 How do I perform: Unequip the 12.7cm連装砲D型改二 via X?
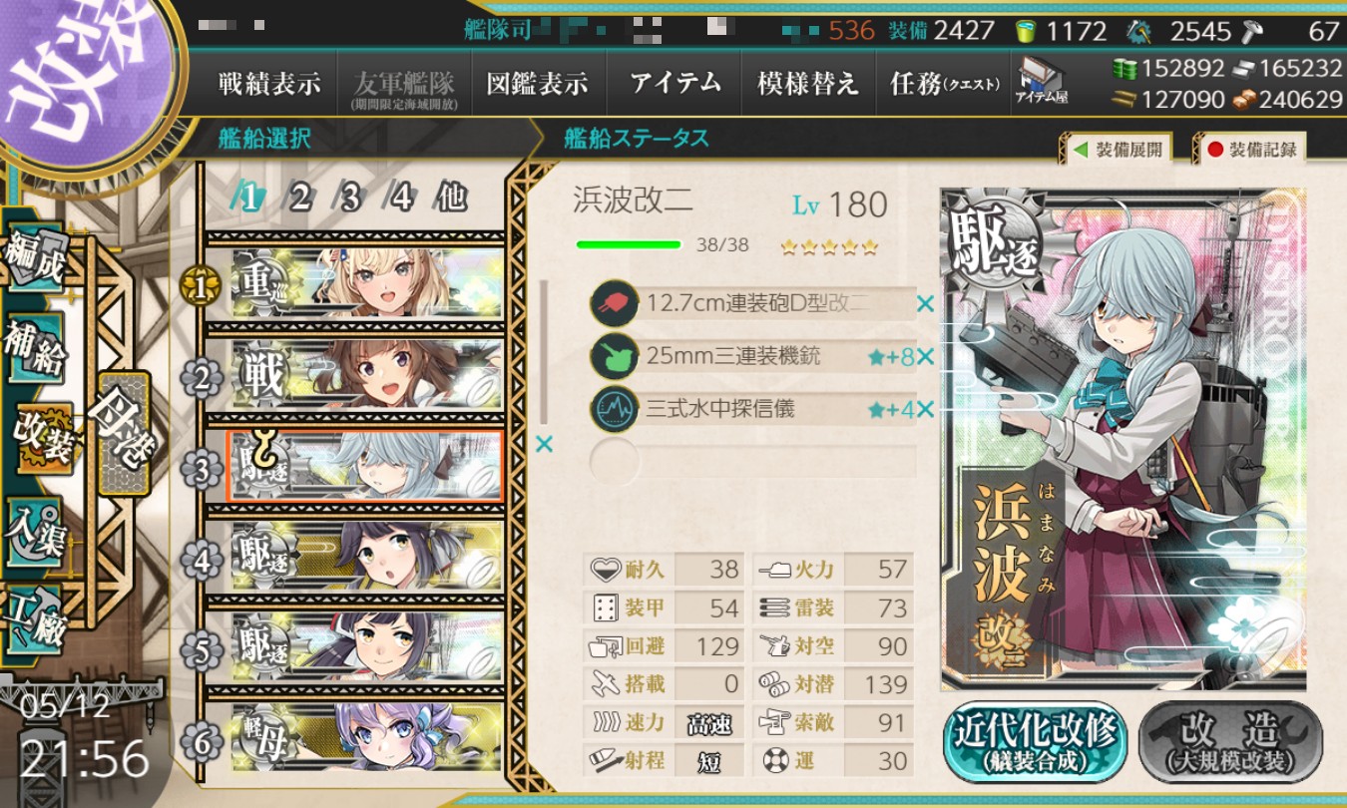coord(925,303)
